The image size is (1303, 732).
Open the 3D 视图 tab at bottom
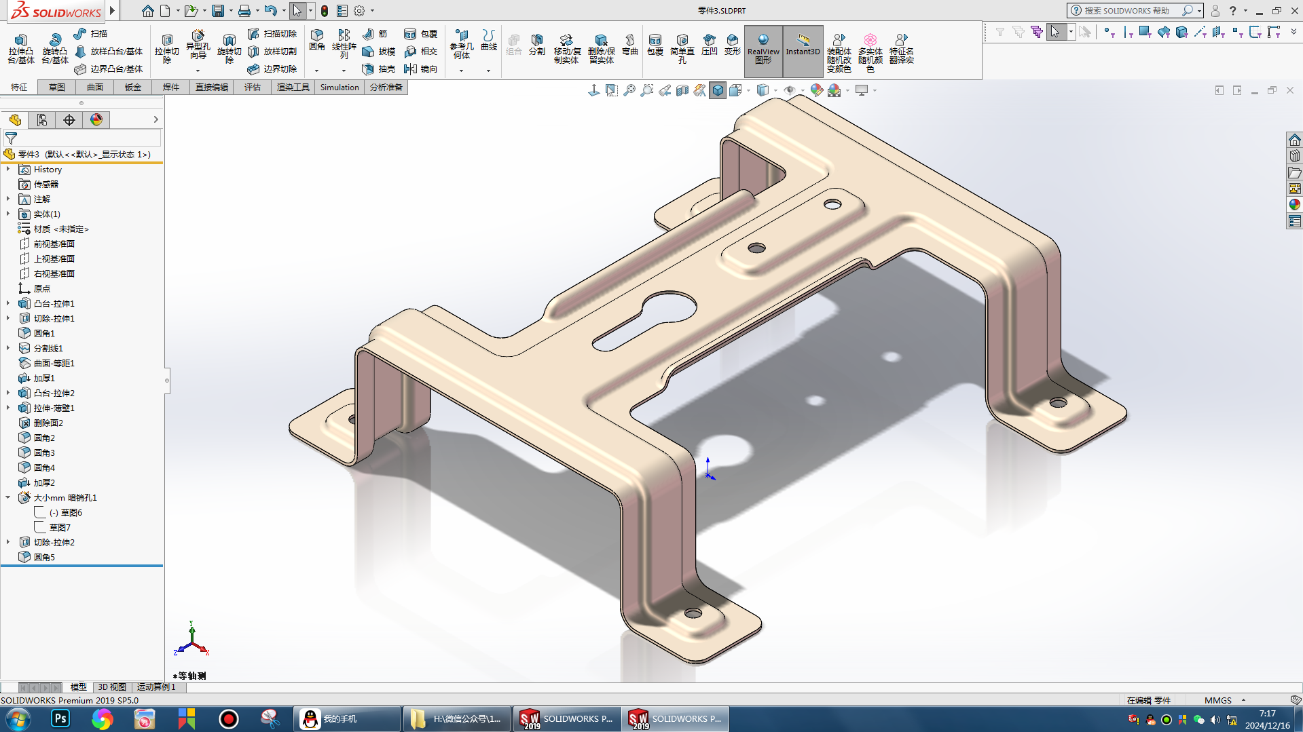(112, 687)
